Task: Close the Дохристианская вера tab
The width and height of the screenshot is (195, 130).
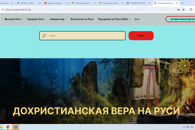Action: 177,3
